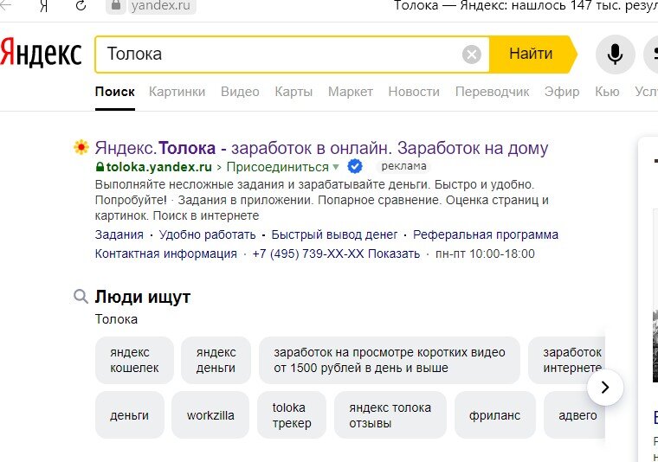The width and height of the screenshot is (658, 462).
Task: Click the Толока label under Люди ищут
Action: [x=116, y=319]
